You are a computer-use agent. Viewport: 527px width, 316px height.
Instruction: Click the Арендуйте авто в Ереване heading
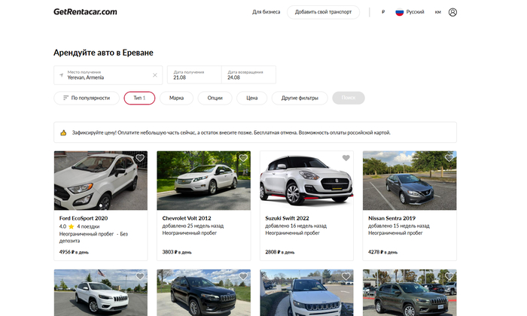[x=103, y=53]
